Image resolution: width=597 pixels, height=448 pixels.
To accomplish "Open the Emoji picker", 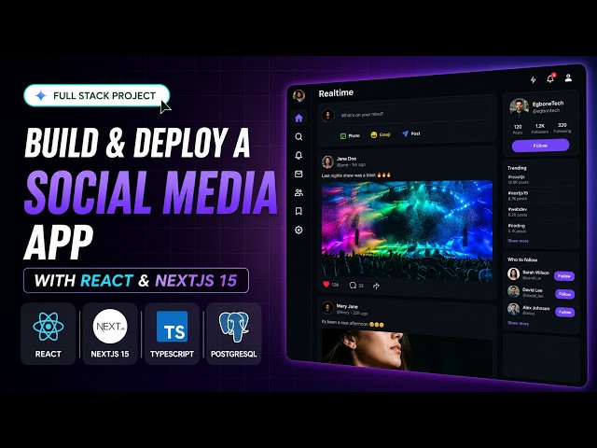I will pos(381,134).
